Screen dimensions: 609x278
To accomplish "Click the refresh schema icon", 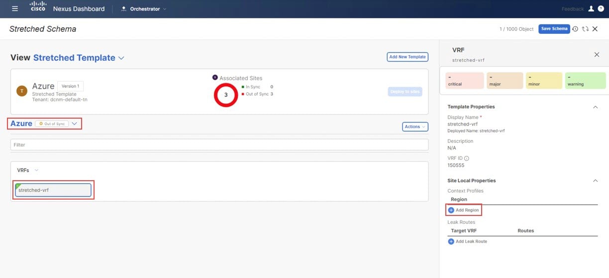I will pos(585,29).
